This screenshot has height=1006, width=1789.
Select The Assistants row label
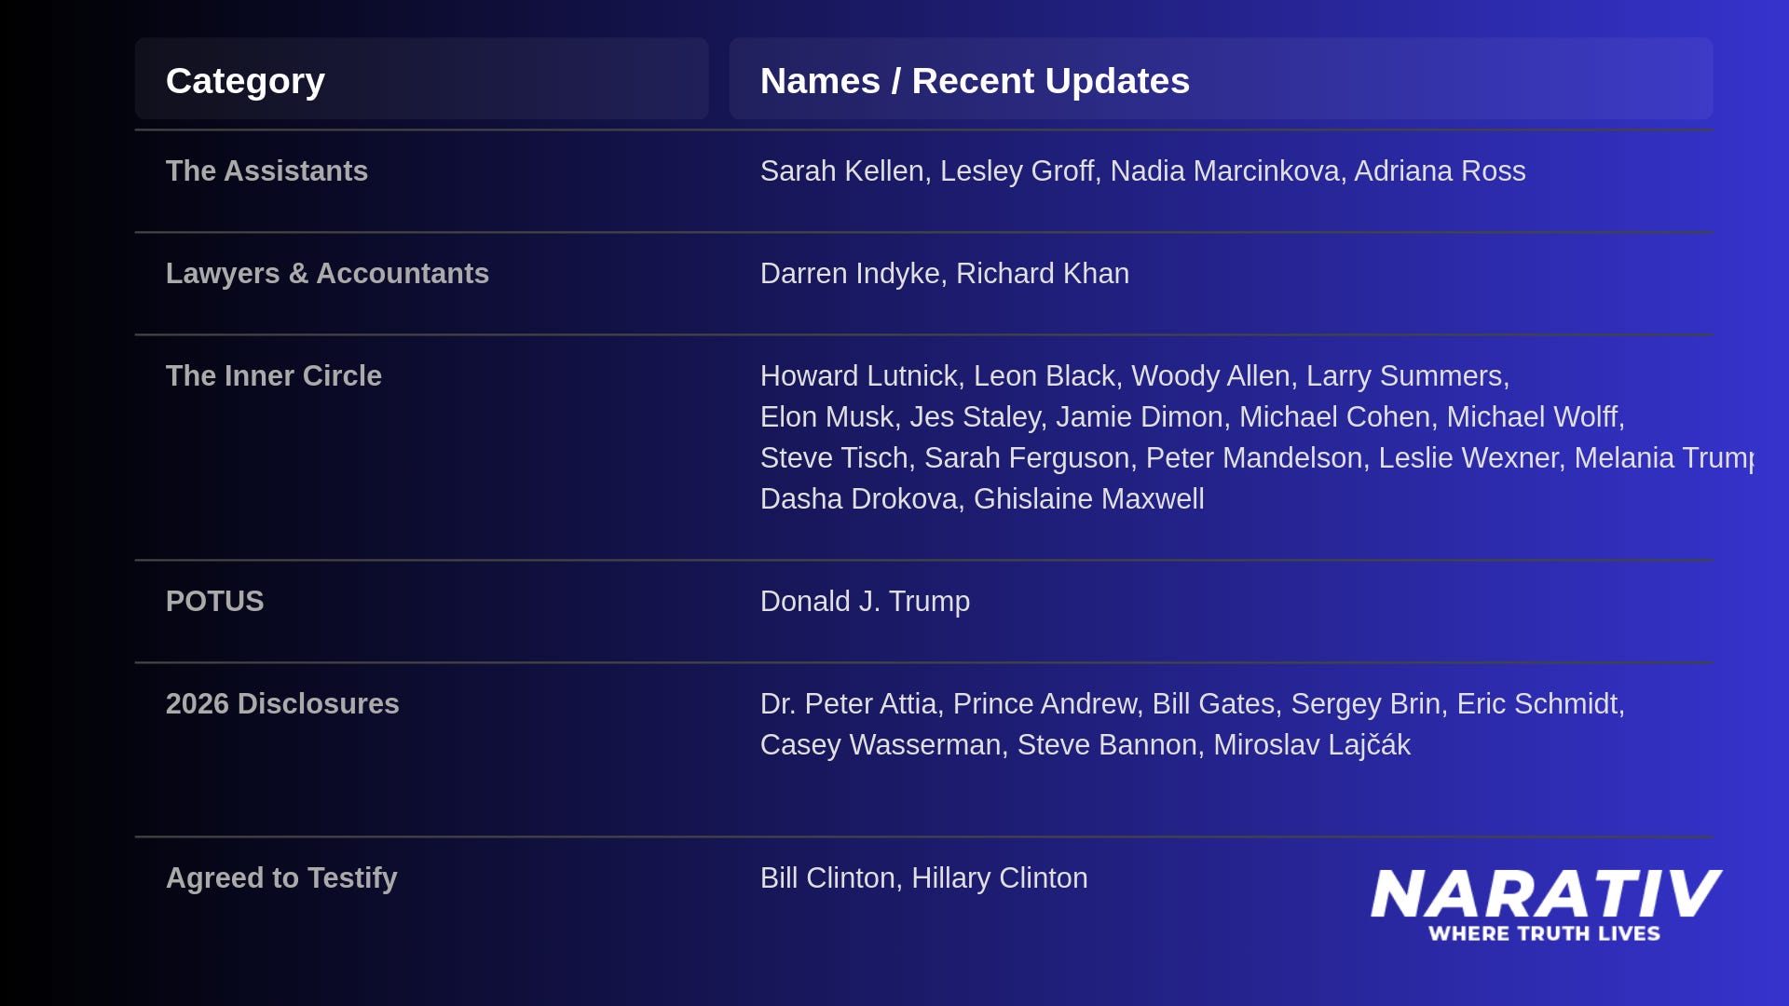[266, 171]
